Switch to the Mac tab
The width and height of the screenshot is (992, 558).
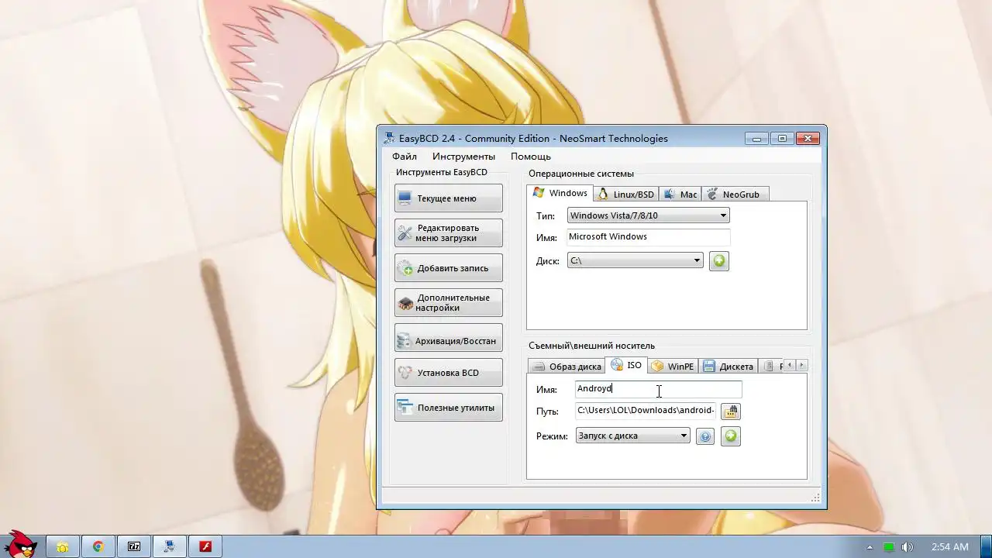tap(680, 195)
